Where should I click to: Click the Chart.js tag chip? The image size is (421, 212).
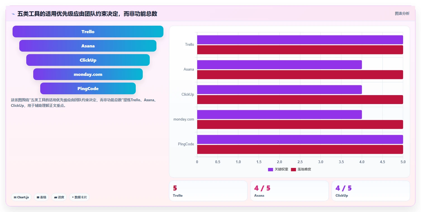pos(22,197)
